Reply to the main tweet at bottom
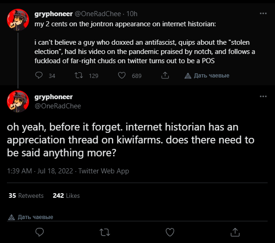 pyautogui.click(x=40, y=232)
